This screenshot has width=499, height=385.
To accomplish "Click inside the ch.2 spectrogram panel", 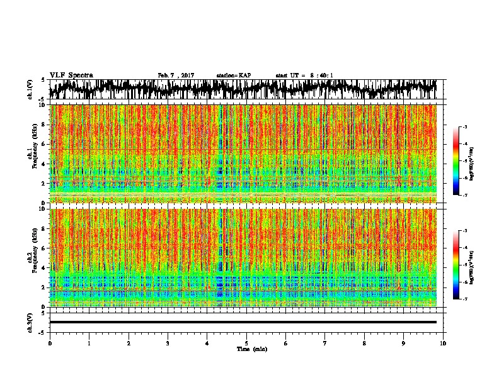I will coord(243,258).
